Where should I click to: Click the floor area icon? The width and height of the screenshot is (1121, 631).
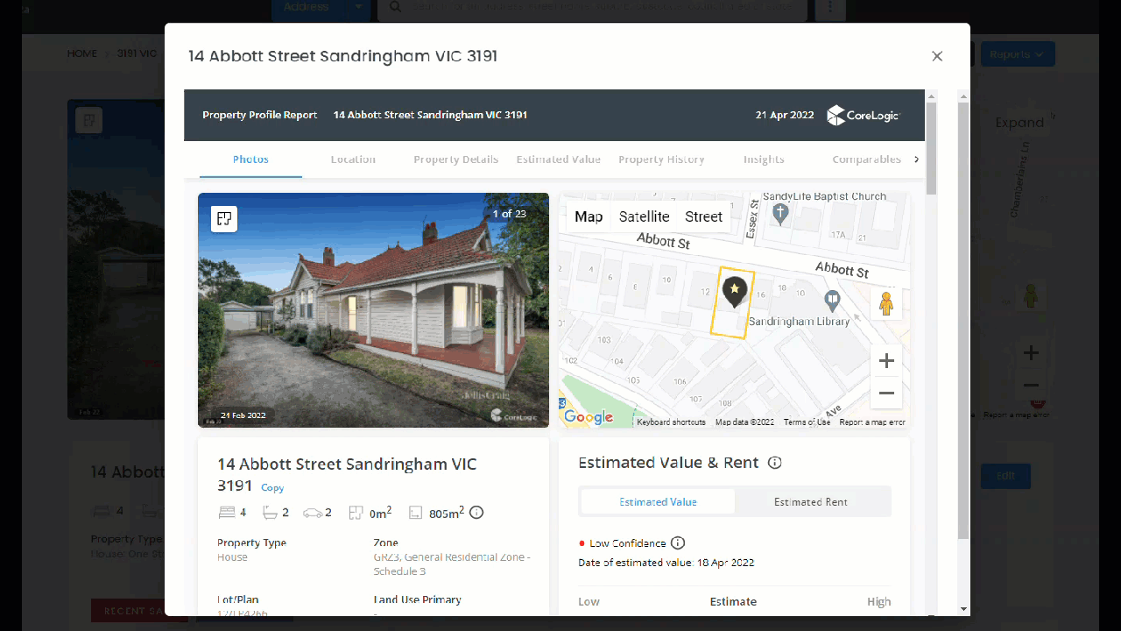click(x=356, y=513)
